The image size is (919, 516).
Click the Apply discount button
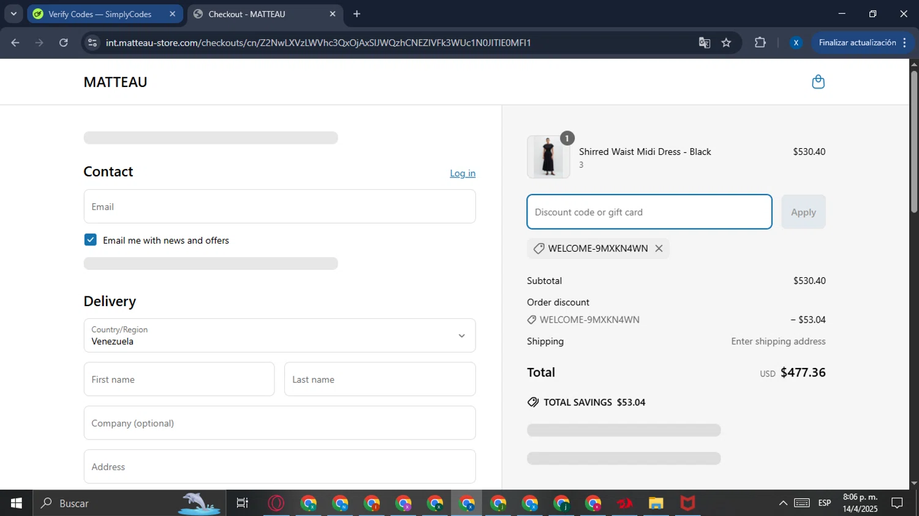(x=803, y=212)
